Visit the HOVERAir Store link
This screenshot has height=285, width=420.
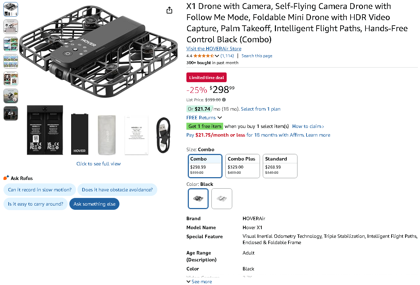[x=214, y=49]
